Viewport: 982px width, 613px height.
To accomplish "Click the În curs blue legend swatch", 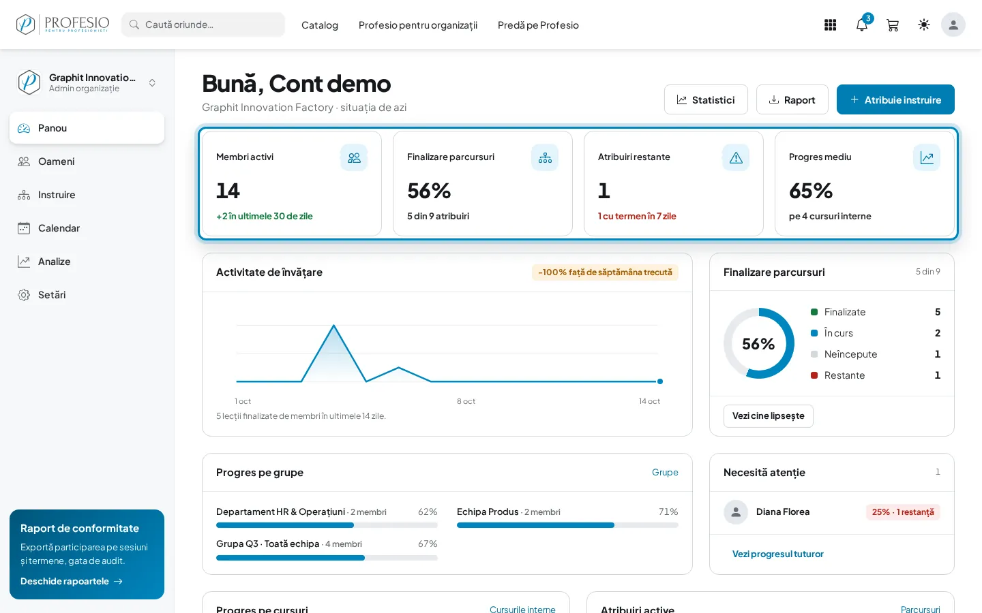I will click(x=814, y=333).
